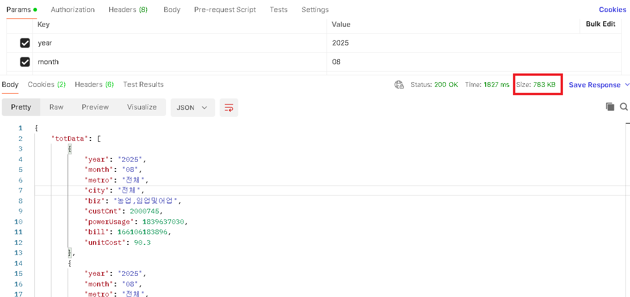
Task: Copy response body with copy icon
Action: [x=610, y=107]
